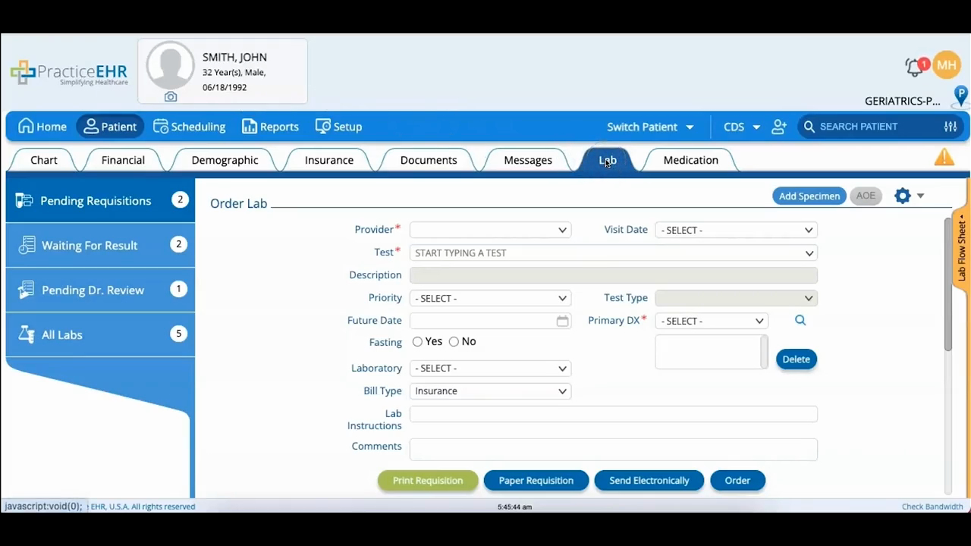
Task: Open All Labs list
Action: pyautogui.click(x=100, y=334)
